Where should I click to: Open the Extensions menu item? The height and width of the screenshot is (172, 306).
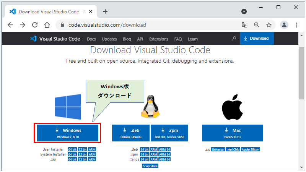(158, 39)
